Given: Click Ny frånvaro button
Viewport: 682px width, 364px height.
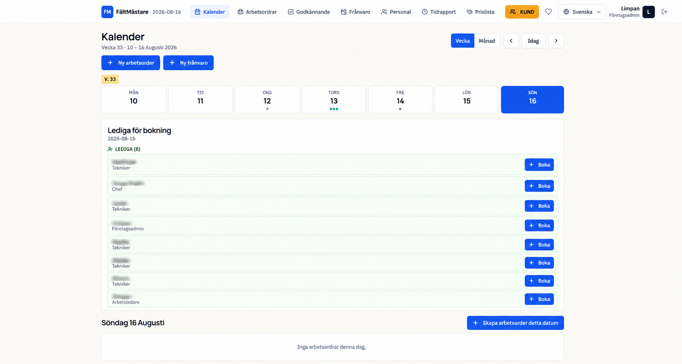Looking at the screenshot, I should [188, 63].
